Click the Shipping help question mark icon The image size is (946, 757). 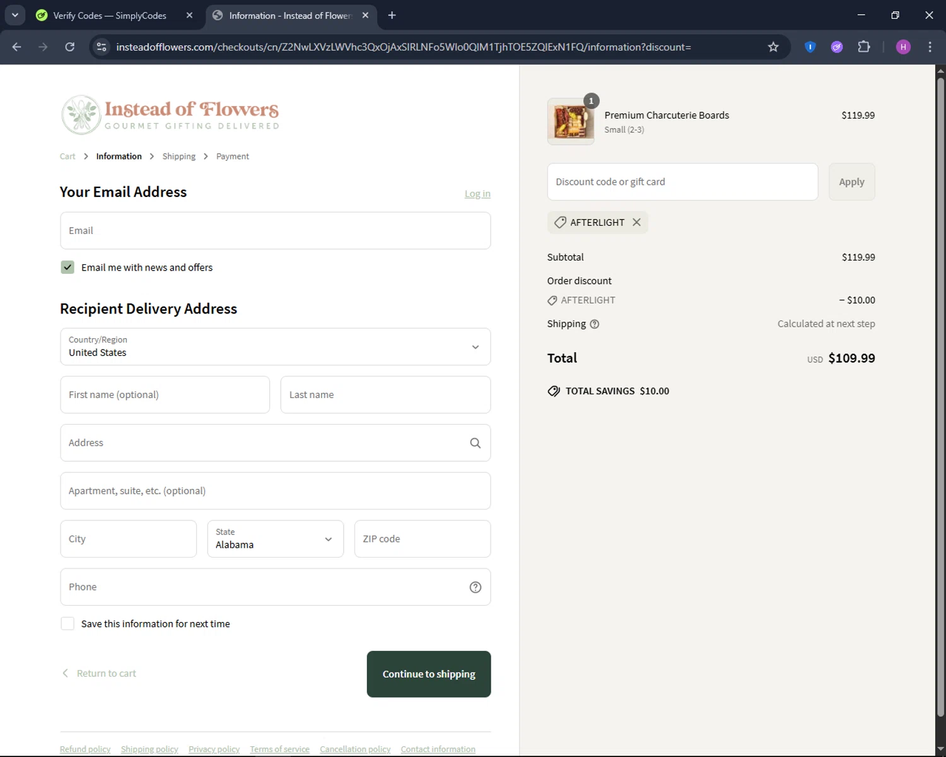pos(594,324)
